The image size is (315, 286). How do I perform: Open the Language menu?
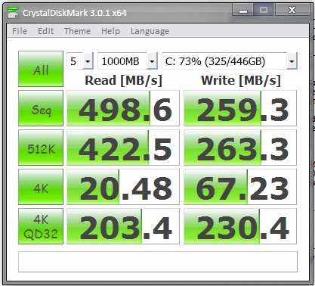coord(150,31)
